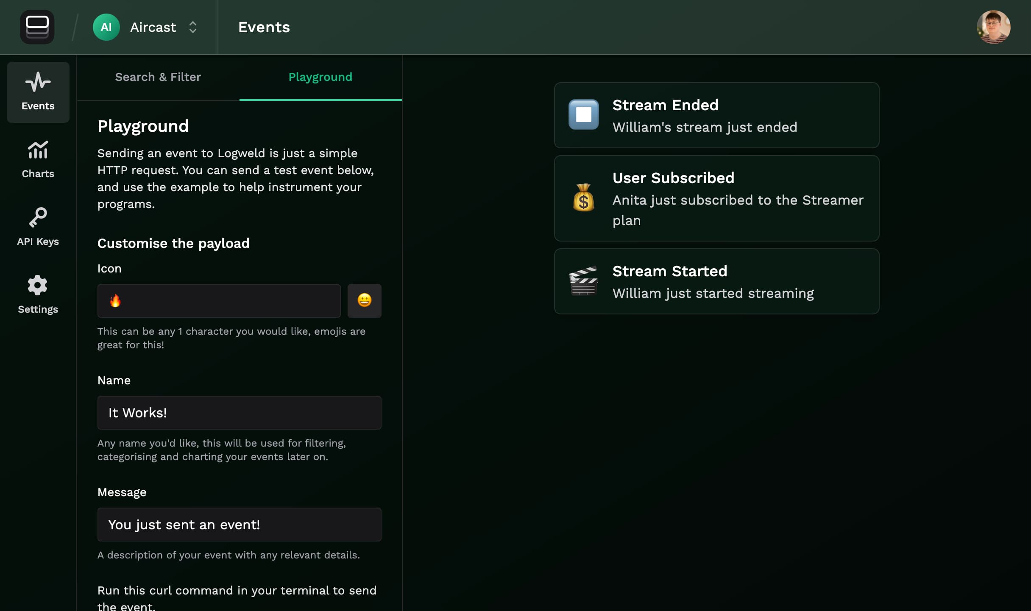Viewport: 1031px width, 611px height.
Task: Open Events via the pulse sidebar icon
Action: (x=37, y=92)
